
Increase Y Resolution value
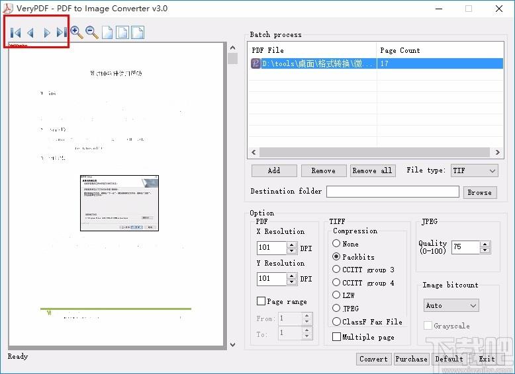click(x=292, y=276)
